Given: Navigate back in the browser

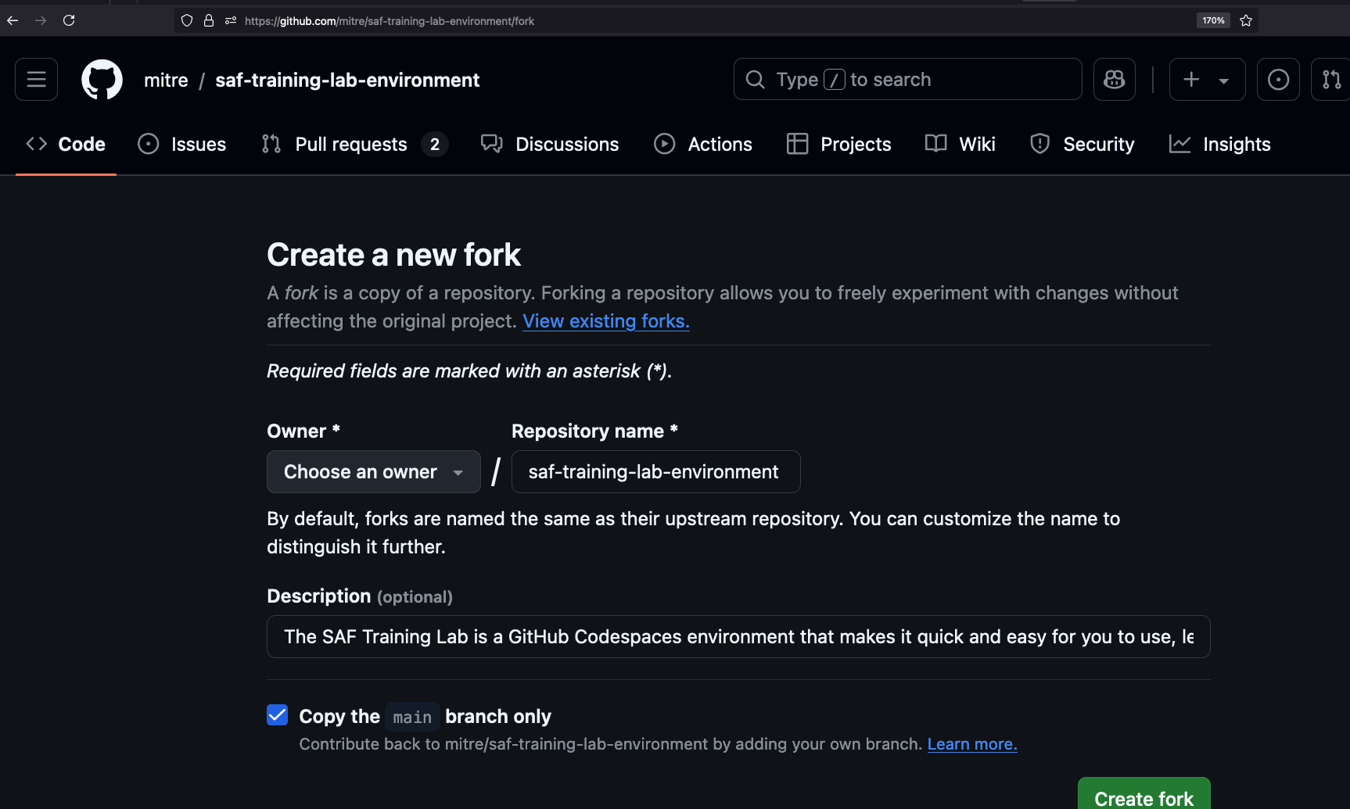Looking at the screenshot, I should 13,20.
